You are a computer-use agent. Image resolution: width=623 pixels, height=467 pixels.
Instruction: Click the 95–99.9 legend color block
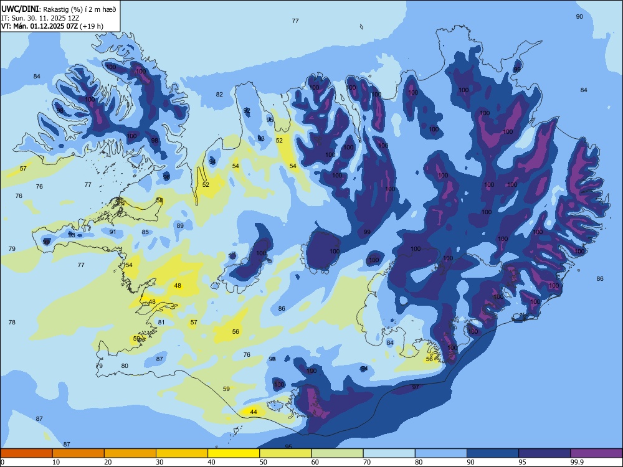[545, 453]
